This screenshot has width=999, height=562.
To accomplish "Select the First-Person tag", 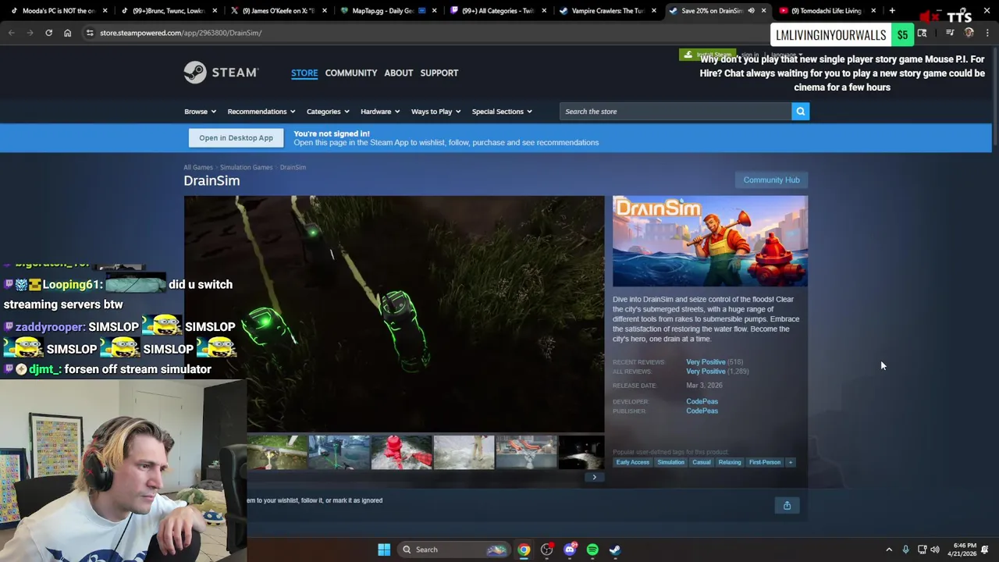I will pyautogui.click(x=765, y=462).
